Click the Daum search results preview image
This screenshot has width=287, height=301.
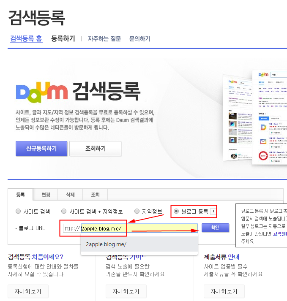(255, 117)
